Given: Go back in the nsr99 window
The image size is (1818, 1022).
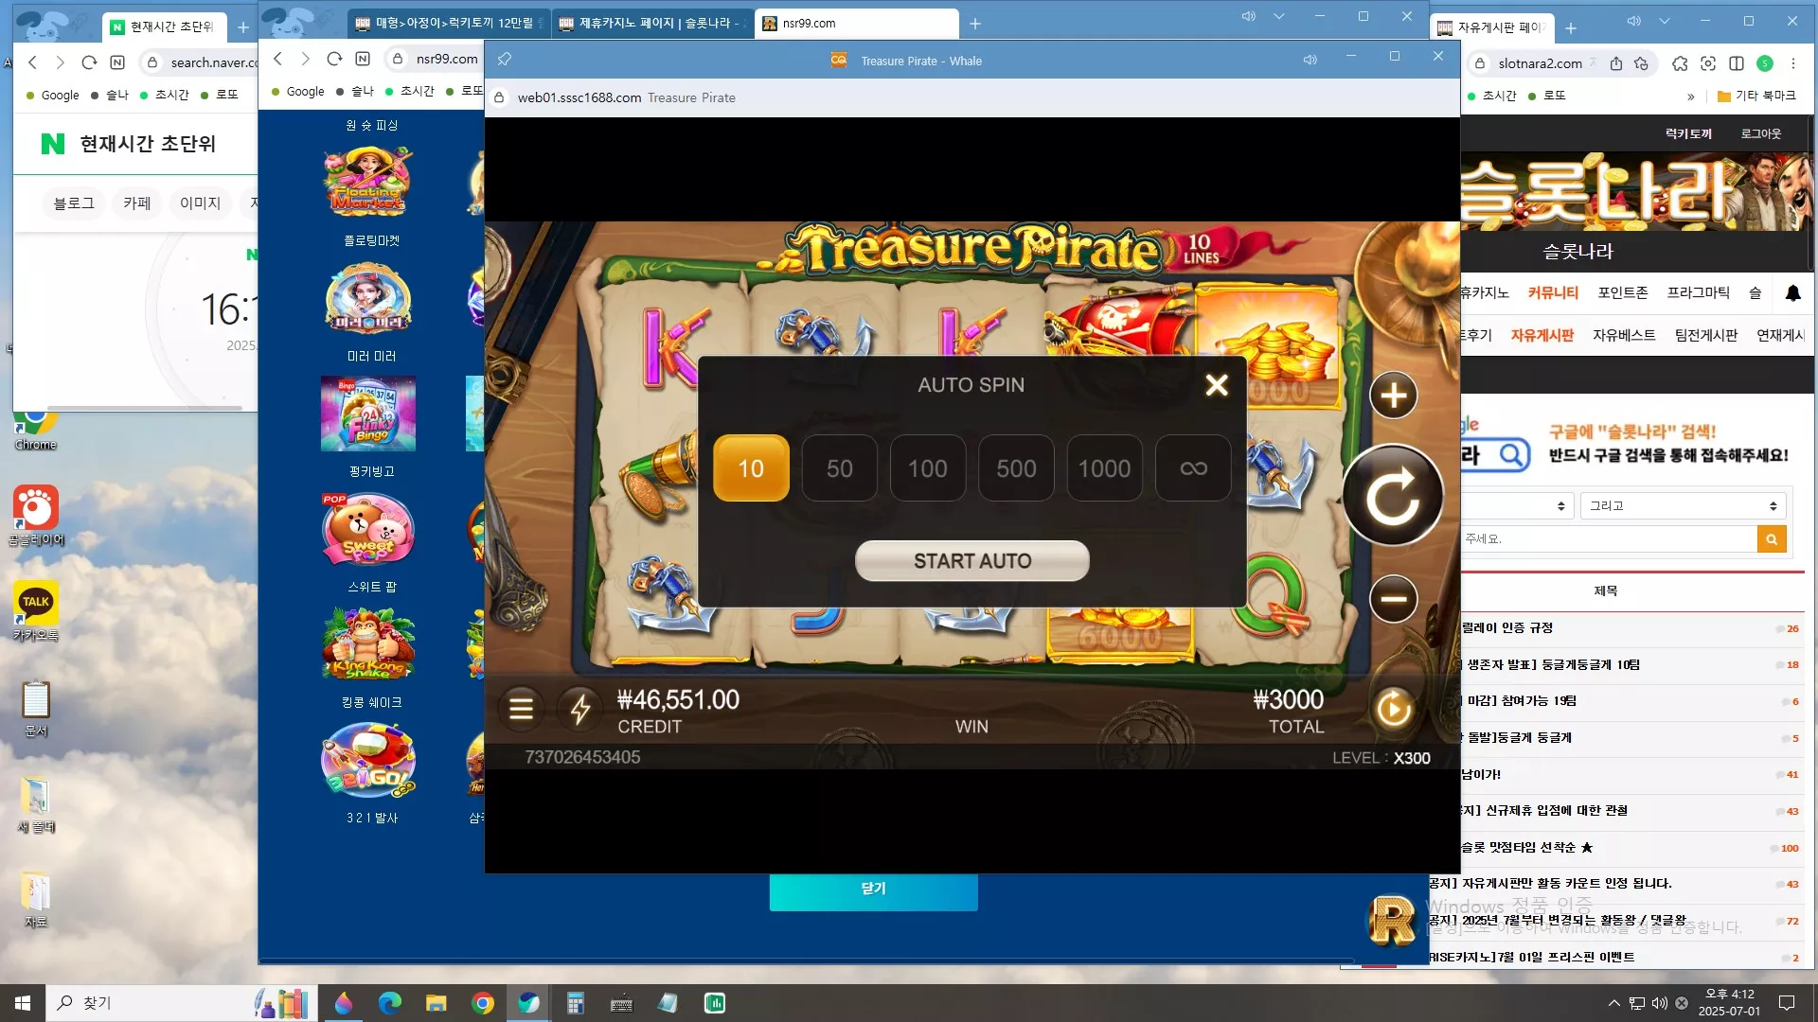Looking at the screenshot, I should [x=277, y=59].
